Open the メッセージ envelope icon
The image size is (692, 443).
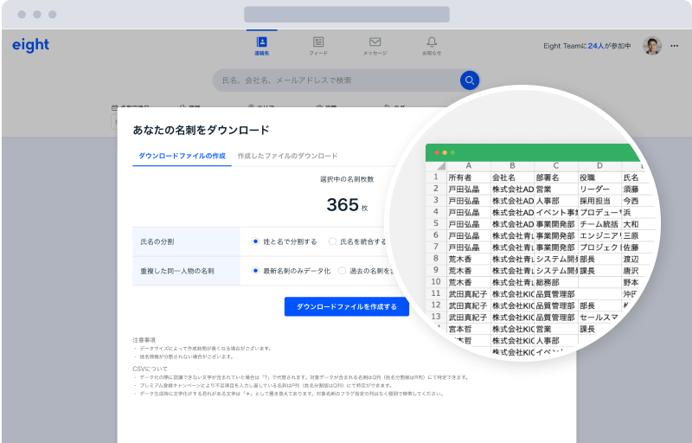375,42
